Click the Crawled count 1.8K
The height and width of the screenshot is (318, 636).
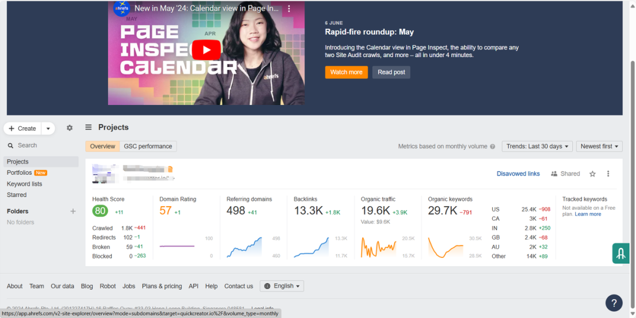(127, 228)
